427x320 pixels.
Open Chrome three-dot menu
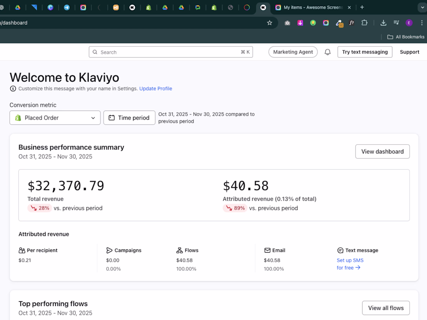coord(422,23)
